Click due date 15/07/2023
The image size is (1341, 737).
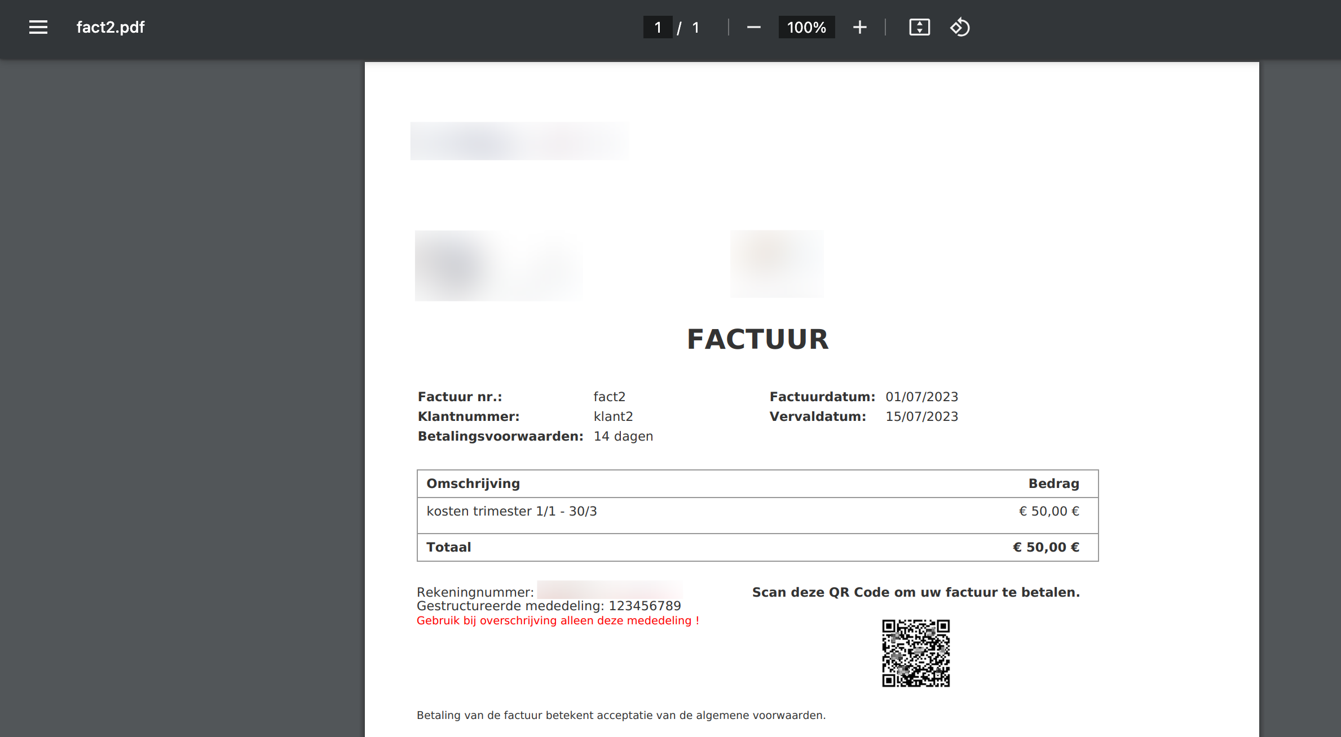click(x=921, y=416)
